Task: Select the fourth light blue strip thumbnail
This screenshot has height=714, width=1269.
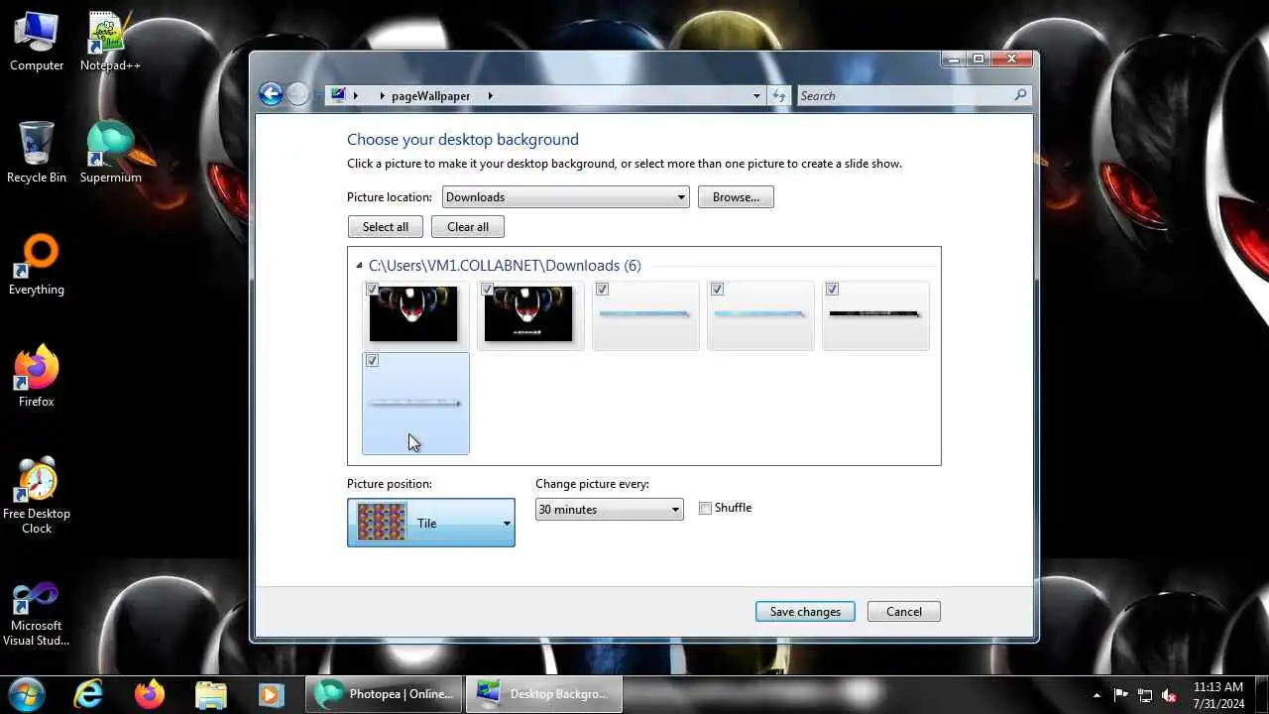Action: 759,314
